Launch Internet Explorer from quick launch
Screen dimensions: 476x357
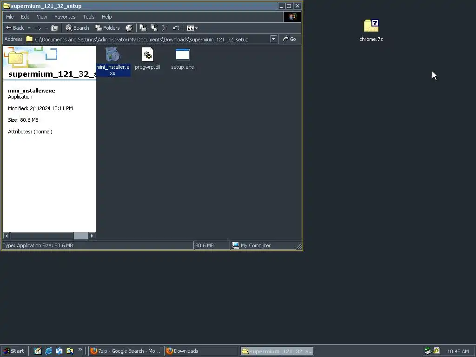pyautogui.click(x=48, y=351)
